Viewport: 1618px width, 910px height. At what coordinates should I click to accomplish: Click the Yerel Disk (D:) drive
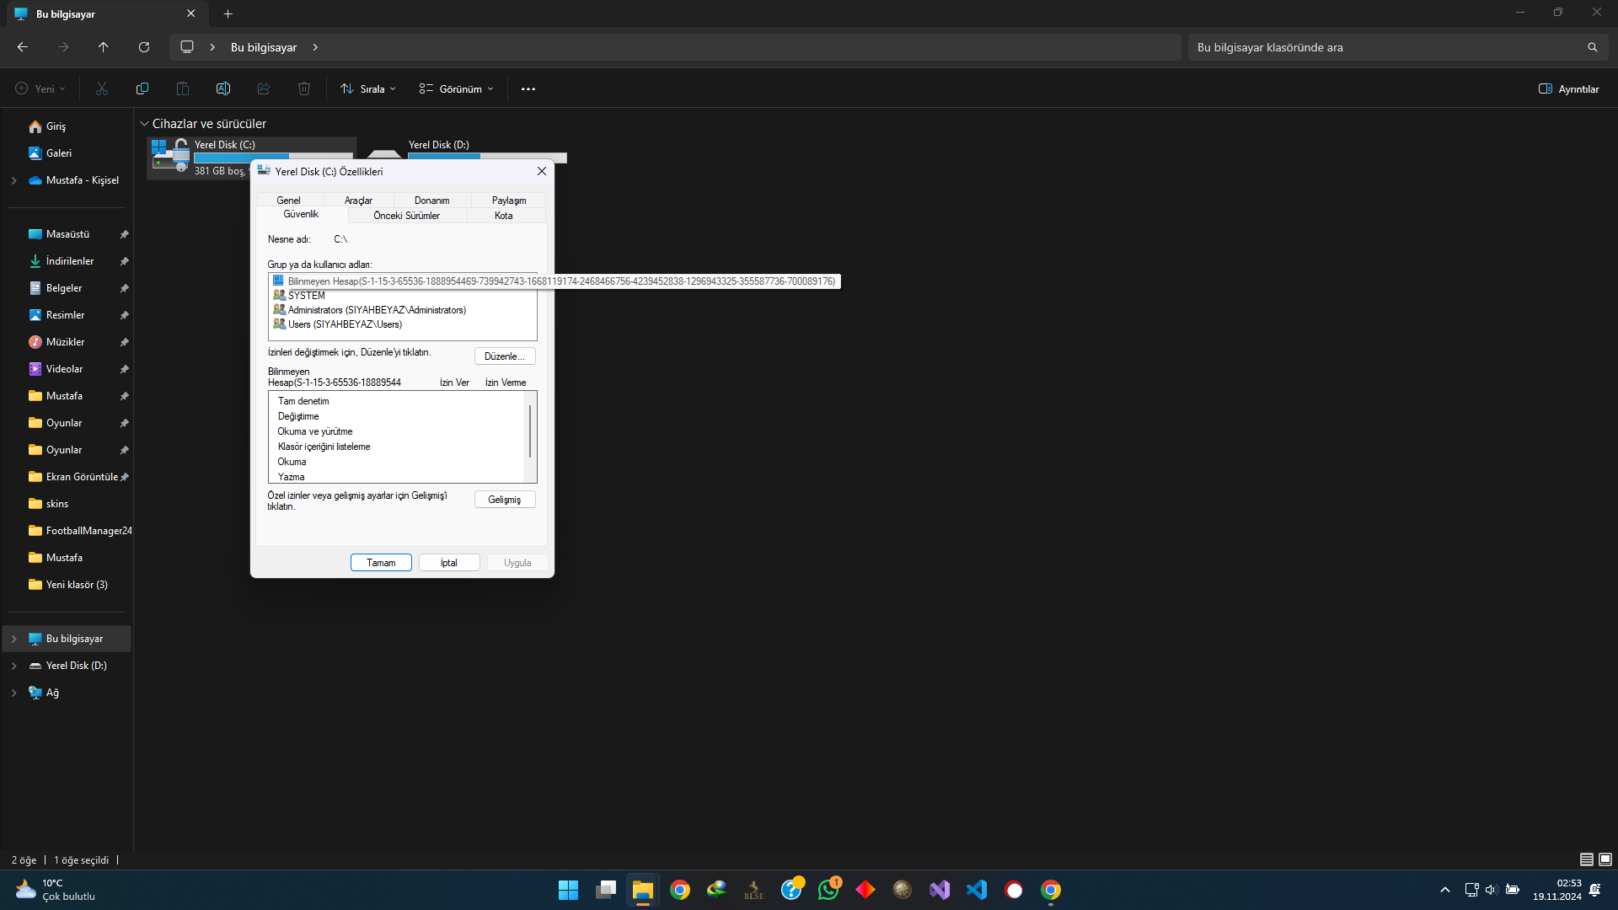click(x=466, y=150)
